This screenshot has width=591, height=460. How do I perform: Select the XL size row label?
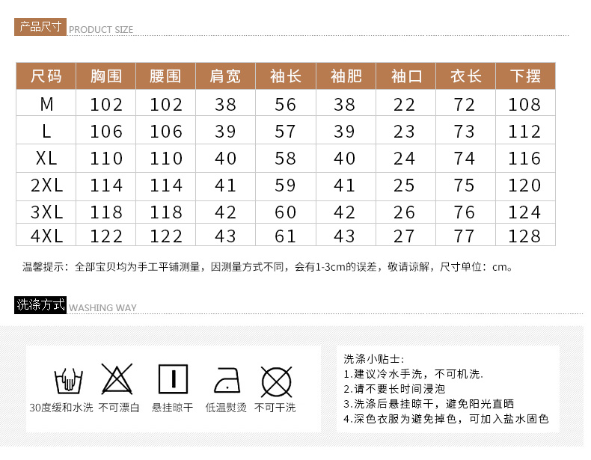46,158
